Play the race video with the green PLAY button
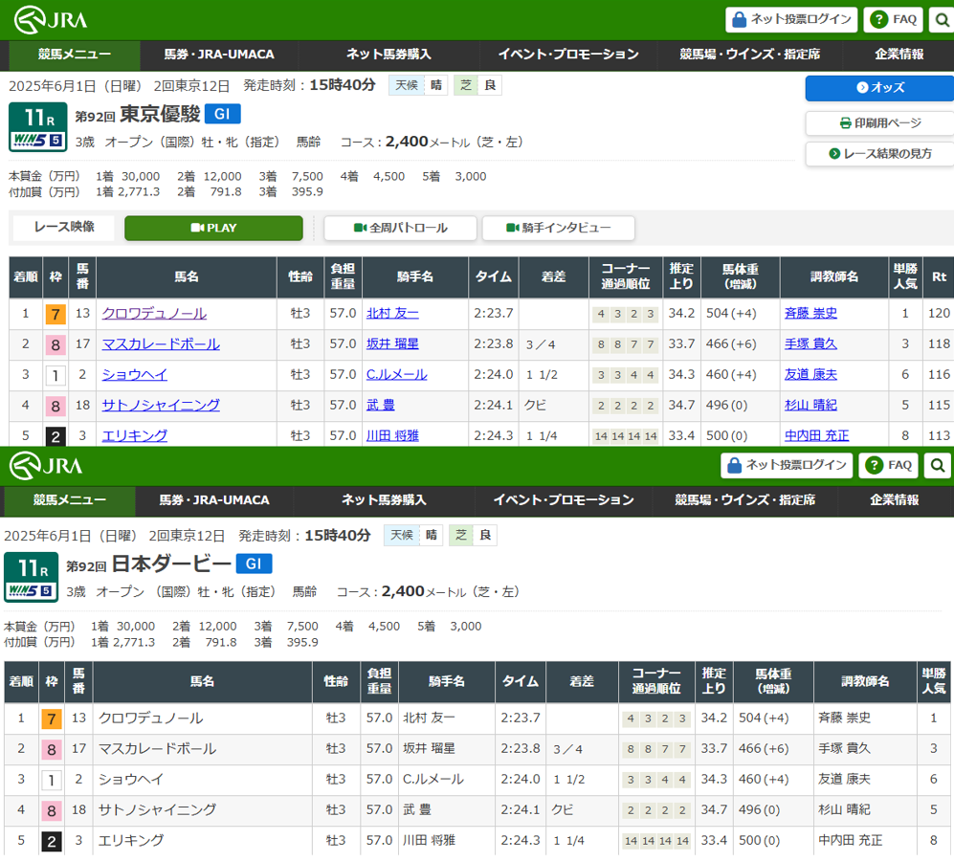 [213, 228]
